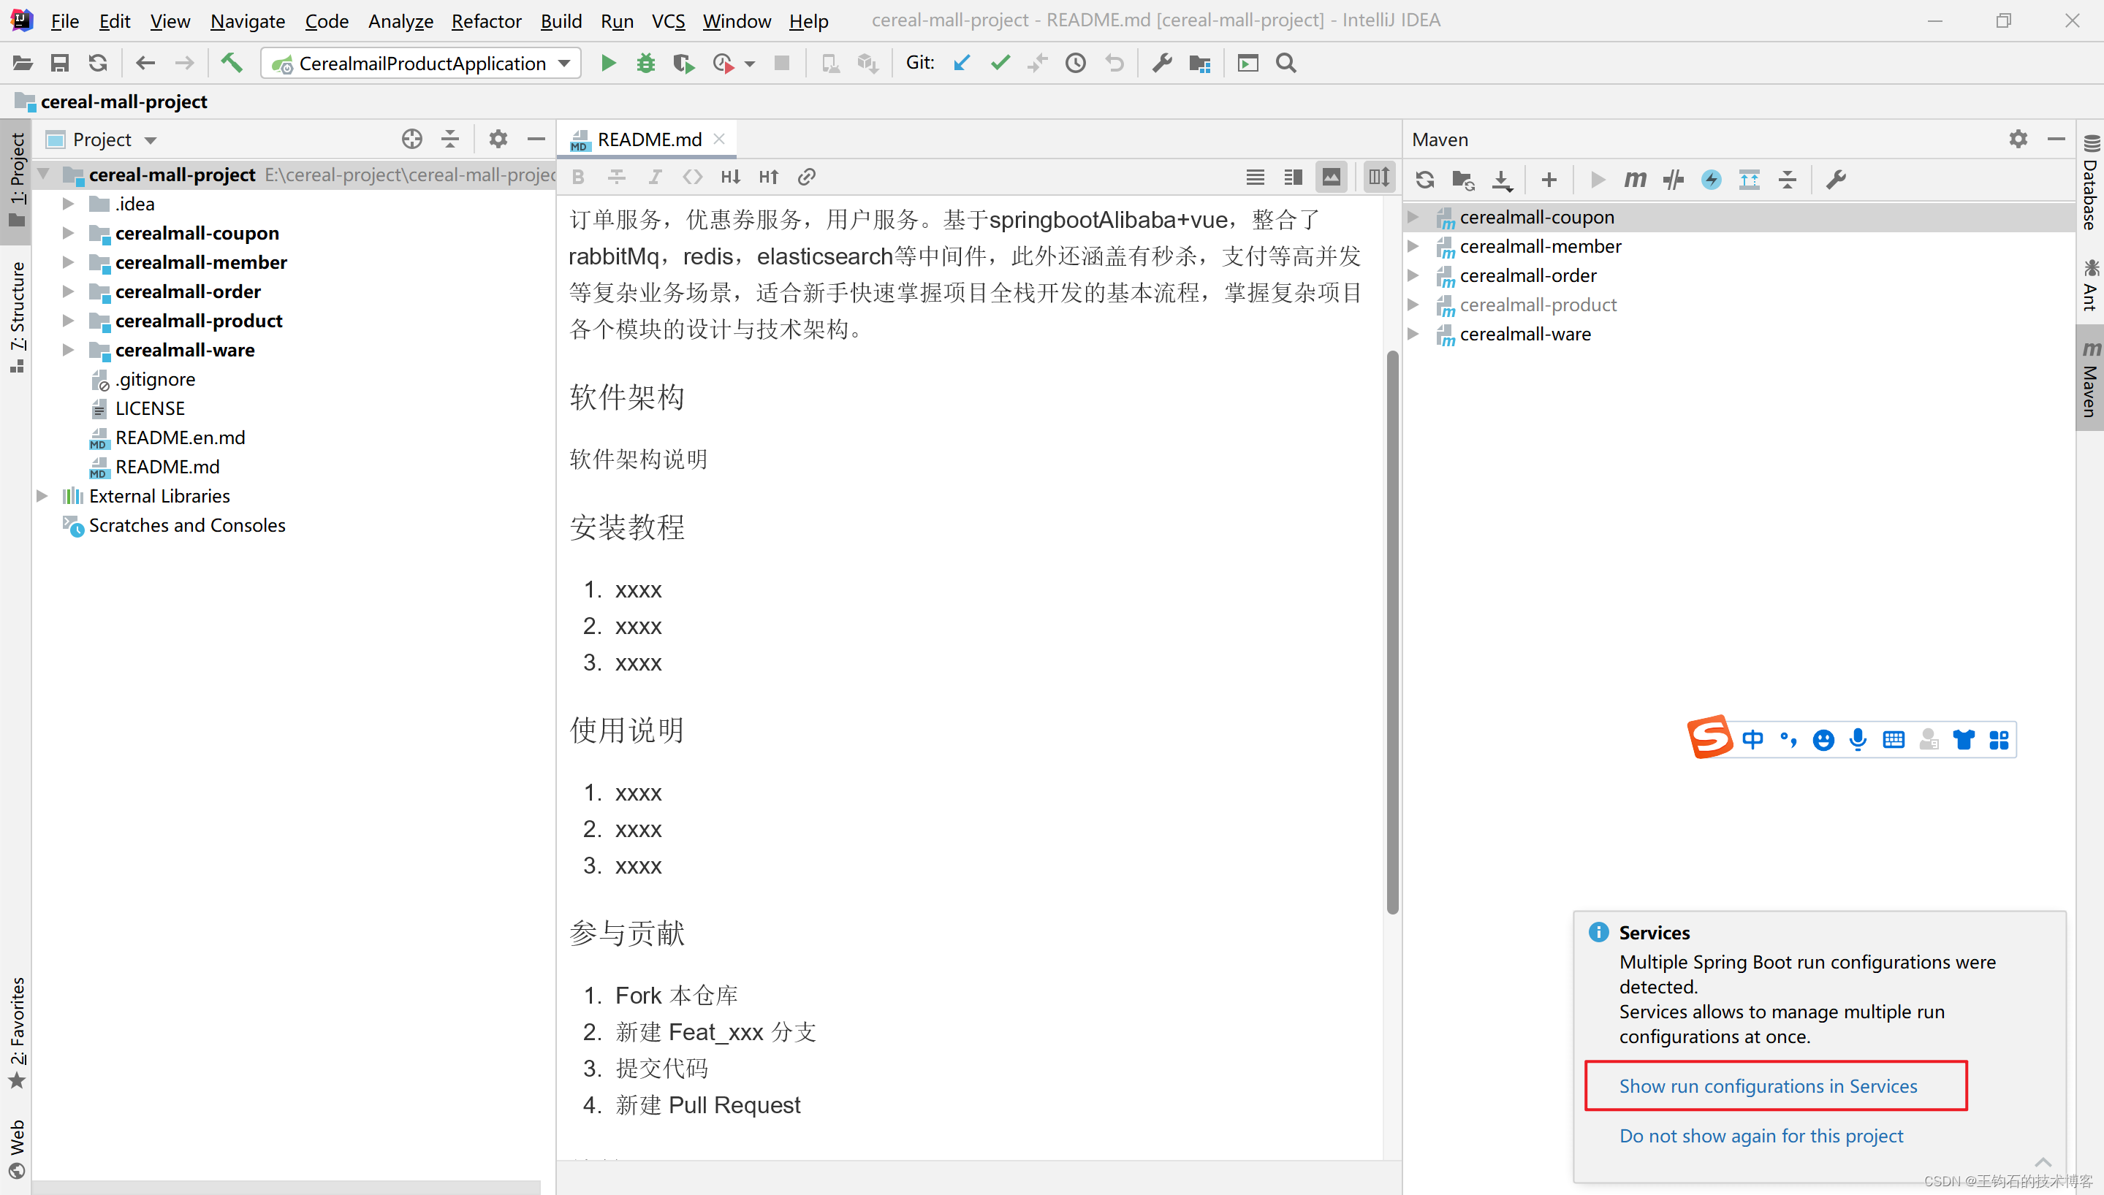
Task: Click Do not show again for this project
Action: click(x=1761, y=1136)
